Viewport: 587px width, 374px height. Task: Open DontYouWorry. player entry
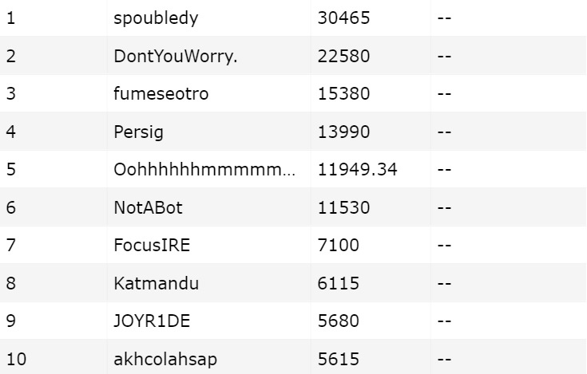coord(165,56)
